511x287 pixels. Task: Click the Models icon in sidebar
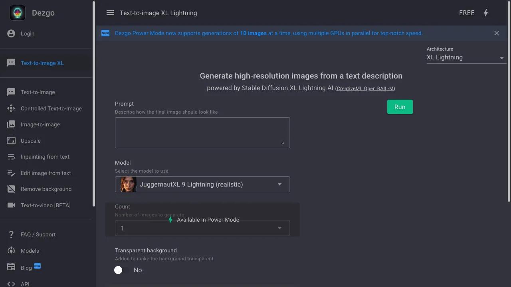tap(11, 251)
